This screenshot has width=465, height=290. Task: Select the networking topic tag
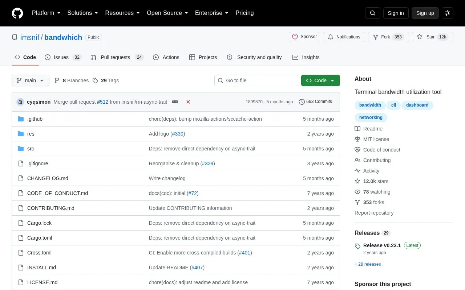pos(371,117)
